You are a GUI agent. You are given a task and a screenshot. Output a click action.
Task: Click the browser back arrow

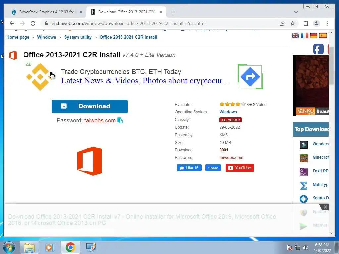(12, 23)
